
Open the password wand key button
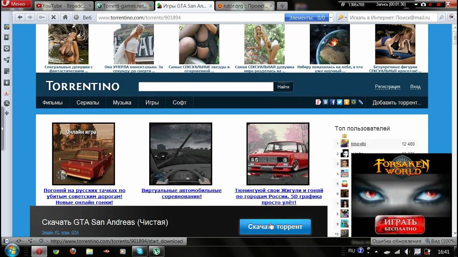coord(42,17)
